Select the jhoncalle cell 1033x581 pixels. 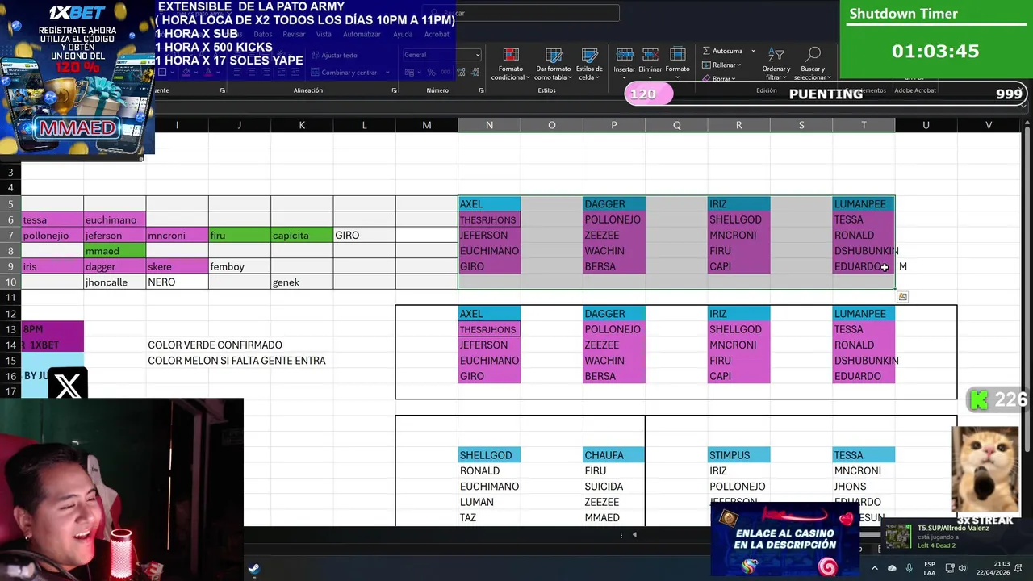point(115,282)
